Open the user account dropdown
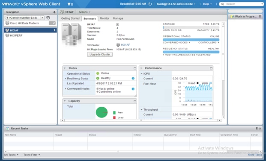 pyautogui.click(x=176, y=4)
